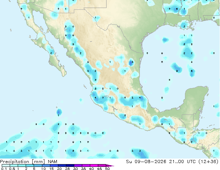Screen dimensions: 220x170
Task: Select the 30–35 mm purple swatch
Action: click(78, 165)
